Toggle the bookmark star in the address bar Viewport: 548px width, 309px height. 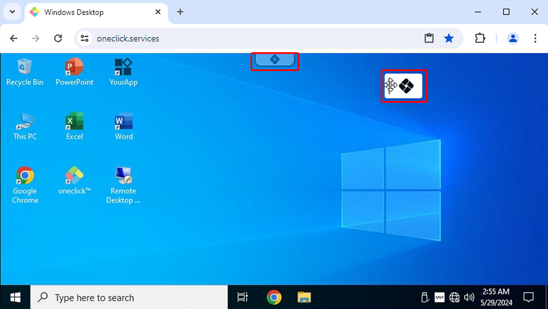click(449, 38)
